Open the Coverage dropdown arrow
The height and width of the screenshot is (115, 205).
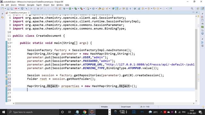78,9
